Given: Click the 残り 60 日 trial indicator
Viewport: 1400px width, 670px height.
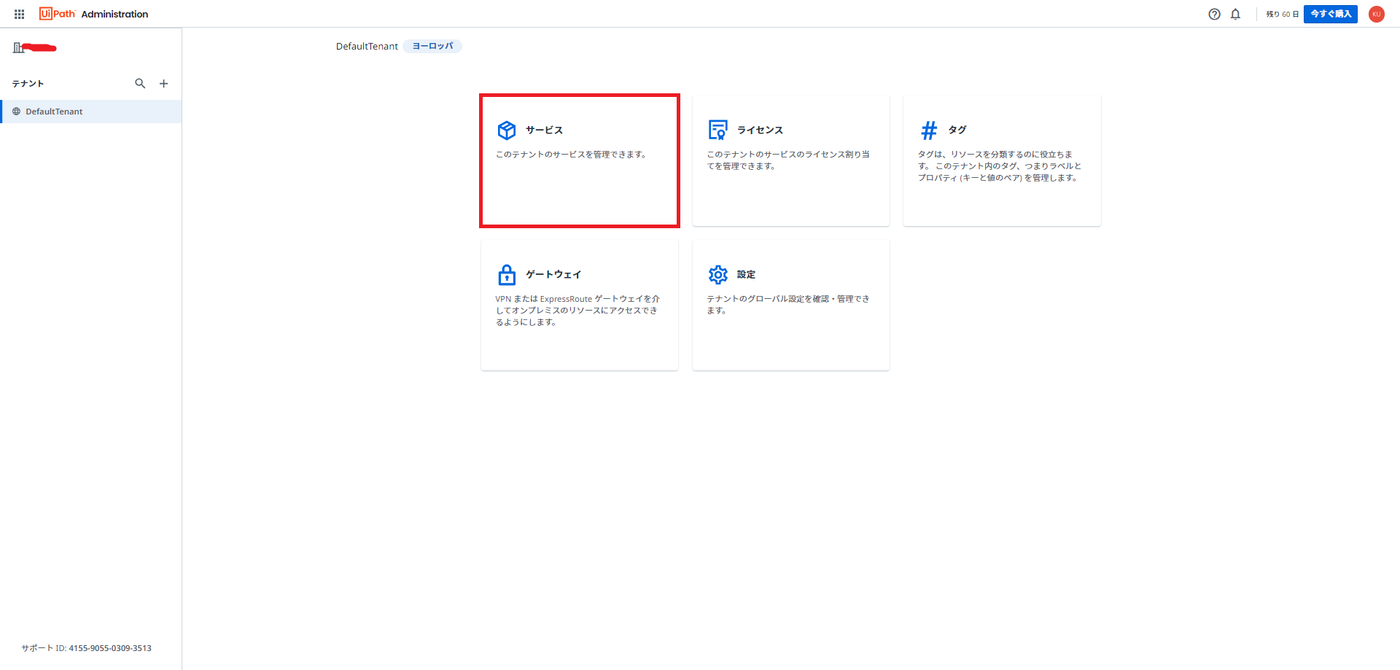Looking at the screenshot, I should (x=1281, y=14).
